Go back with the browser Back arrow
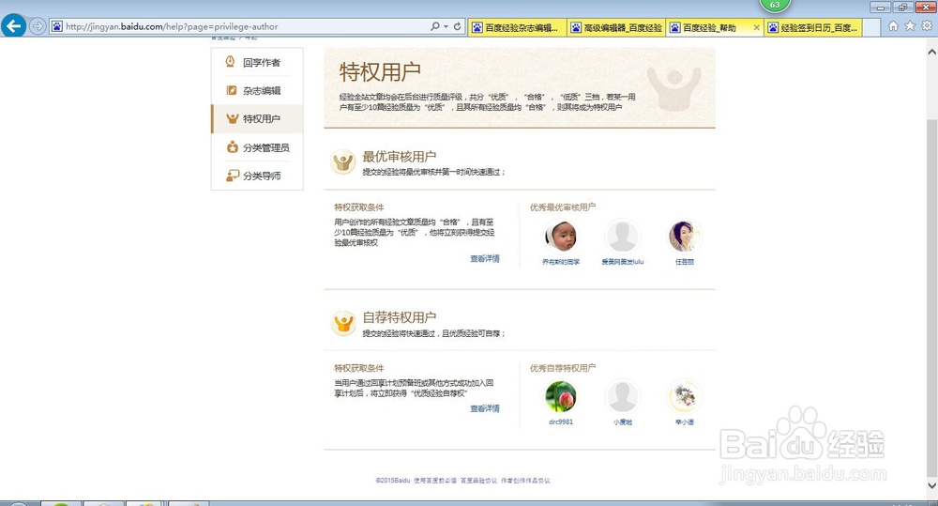Screen dimensions: 938x506 click(14, 25)
